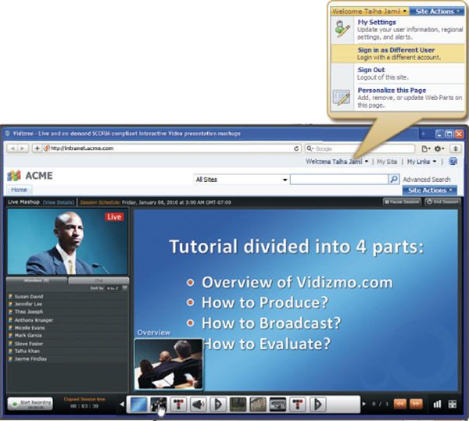Click the ACME site search field
This screenshot has width=469, height=421.
tap(339, 180)
